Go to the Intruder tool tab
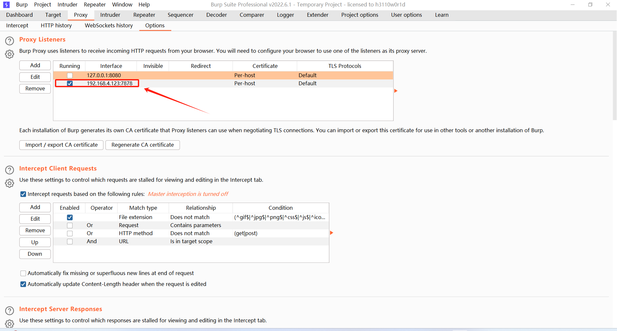The width and height of the screenshot is (617, 331). (x=110, y=15)
